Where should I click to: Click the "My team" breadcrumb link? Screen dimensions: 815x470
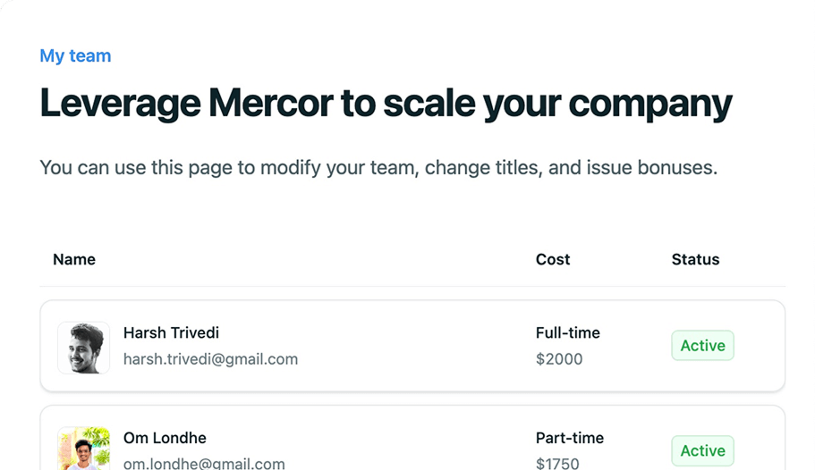[x=75, y=56]
